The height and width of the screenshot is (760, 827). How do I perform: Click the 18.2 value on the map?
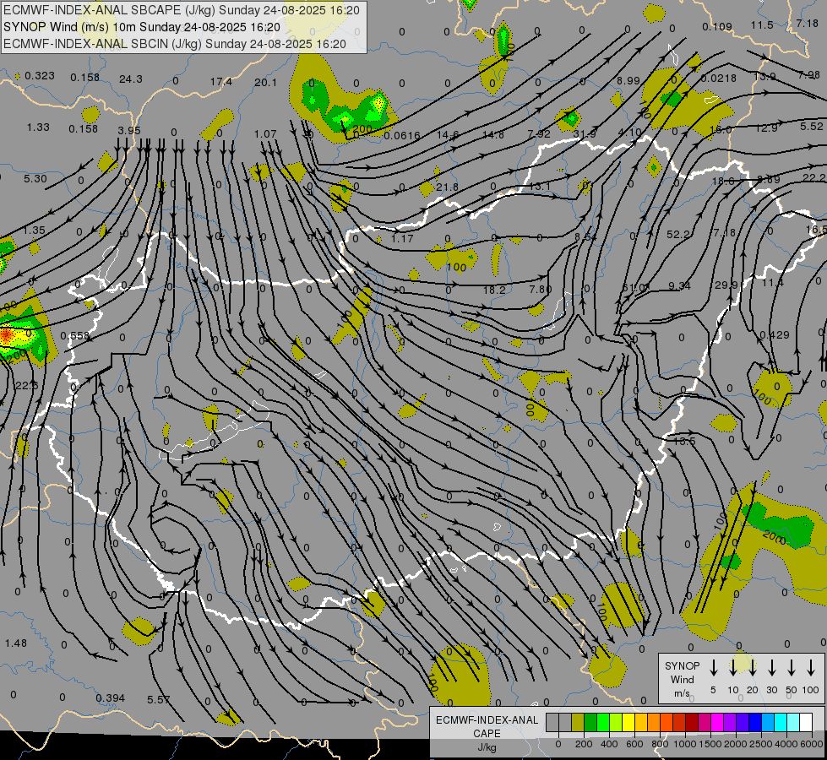(x=494, y=290)
